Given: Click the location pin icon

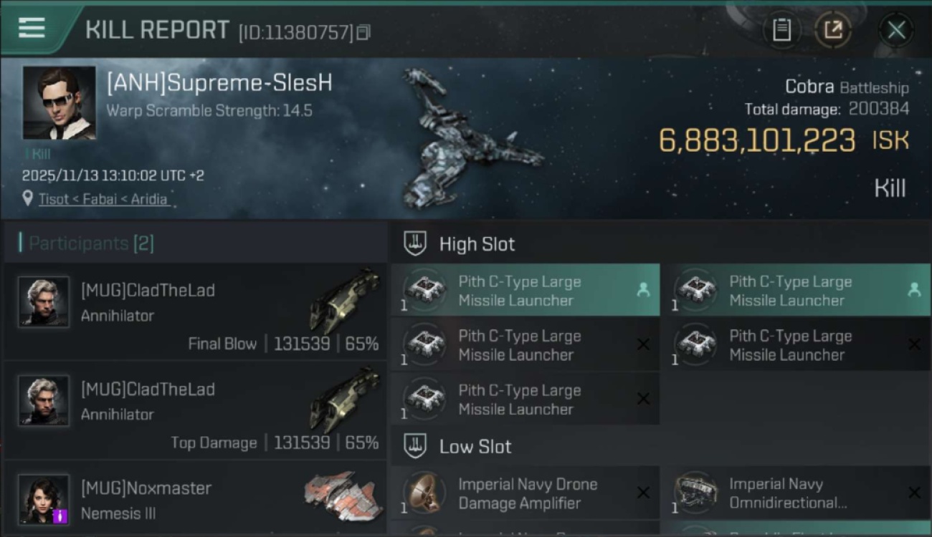Looking at the screenshot, I should (x=28, y=198).
